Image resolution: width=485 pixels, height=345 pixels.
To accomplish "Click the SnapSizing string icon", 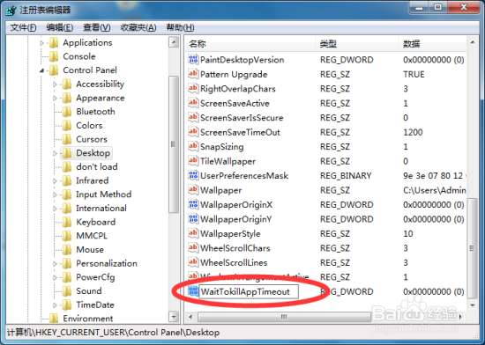I will [x=193, y=146].
